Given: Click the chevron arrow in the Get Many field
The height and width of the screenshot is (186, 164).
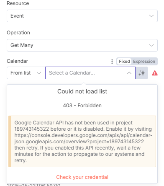Looking at the screenshot, I should click(x=151, y=45).
